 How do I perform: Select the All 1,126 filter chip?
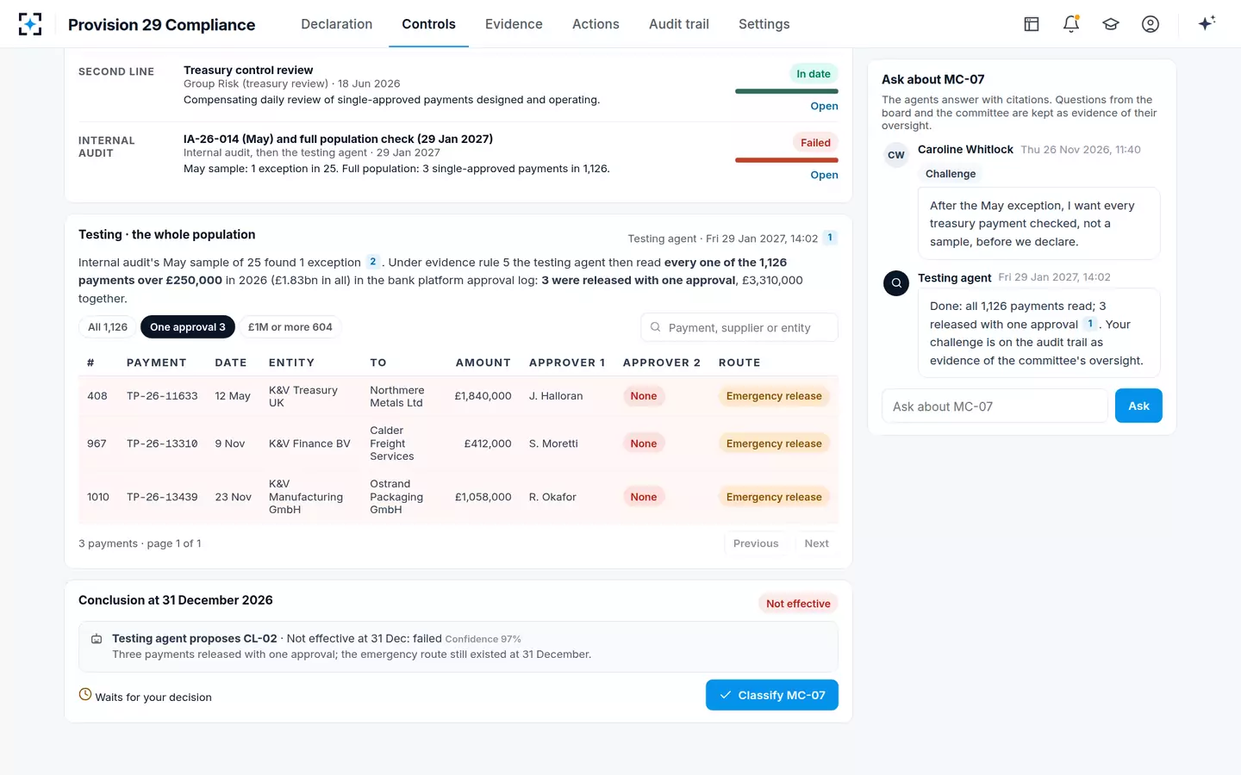(108, 327)
